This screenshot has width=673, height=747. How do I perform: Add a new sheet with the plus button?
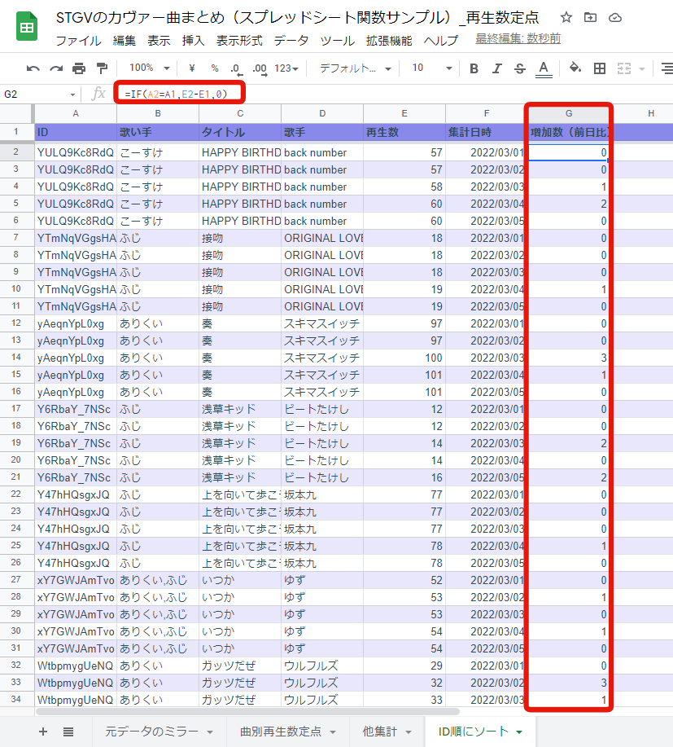(x=43, y=732)
